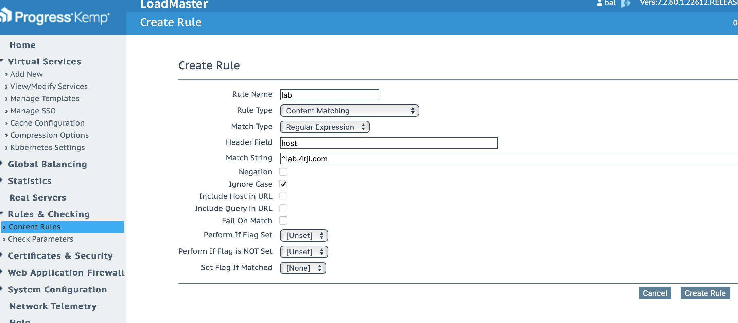Open the Rule Type dropdown

[x=349, y=111]
